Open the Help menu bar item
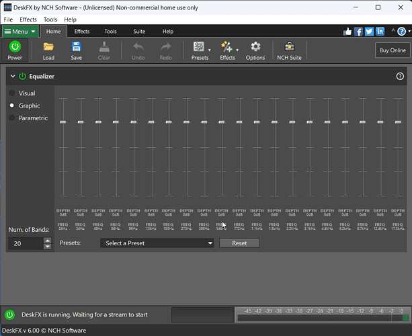 (70, 19)
